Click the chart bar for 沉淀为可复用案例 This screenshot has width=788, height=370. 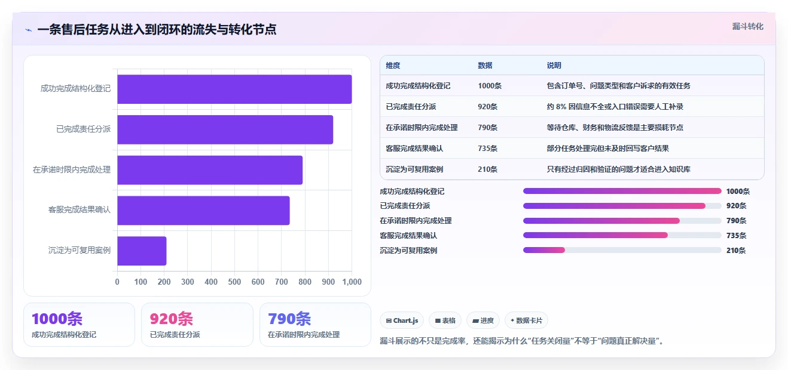(x=142, y=251)
